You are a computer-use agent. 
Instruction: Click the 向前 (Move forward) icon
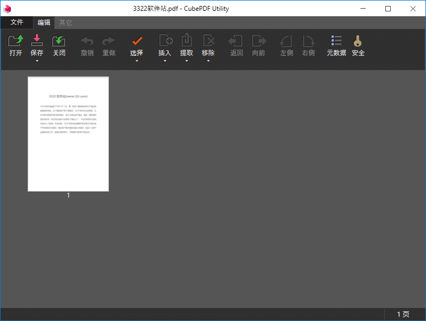(x=259, y=41)
